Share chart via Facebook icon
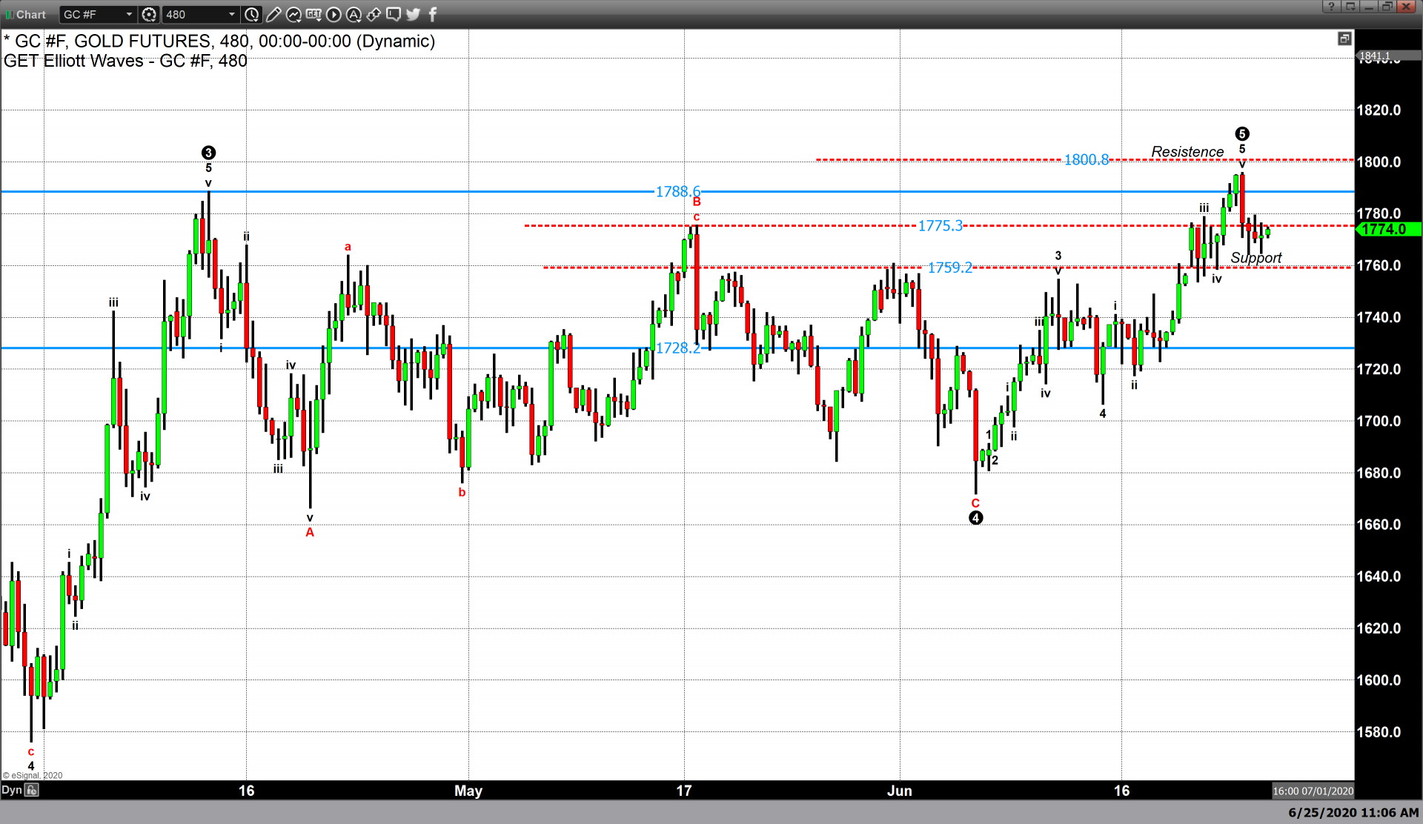 433,14
